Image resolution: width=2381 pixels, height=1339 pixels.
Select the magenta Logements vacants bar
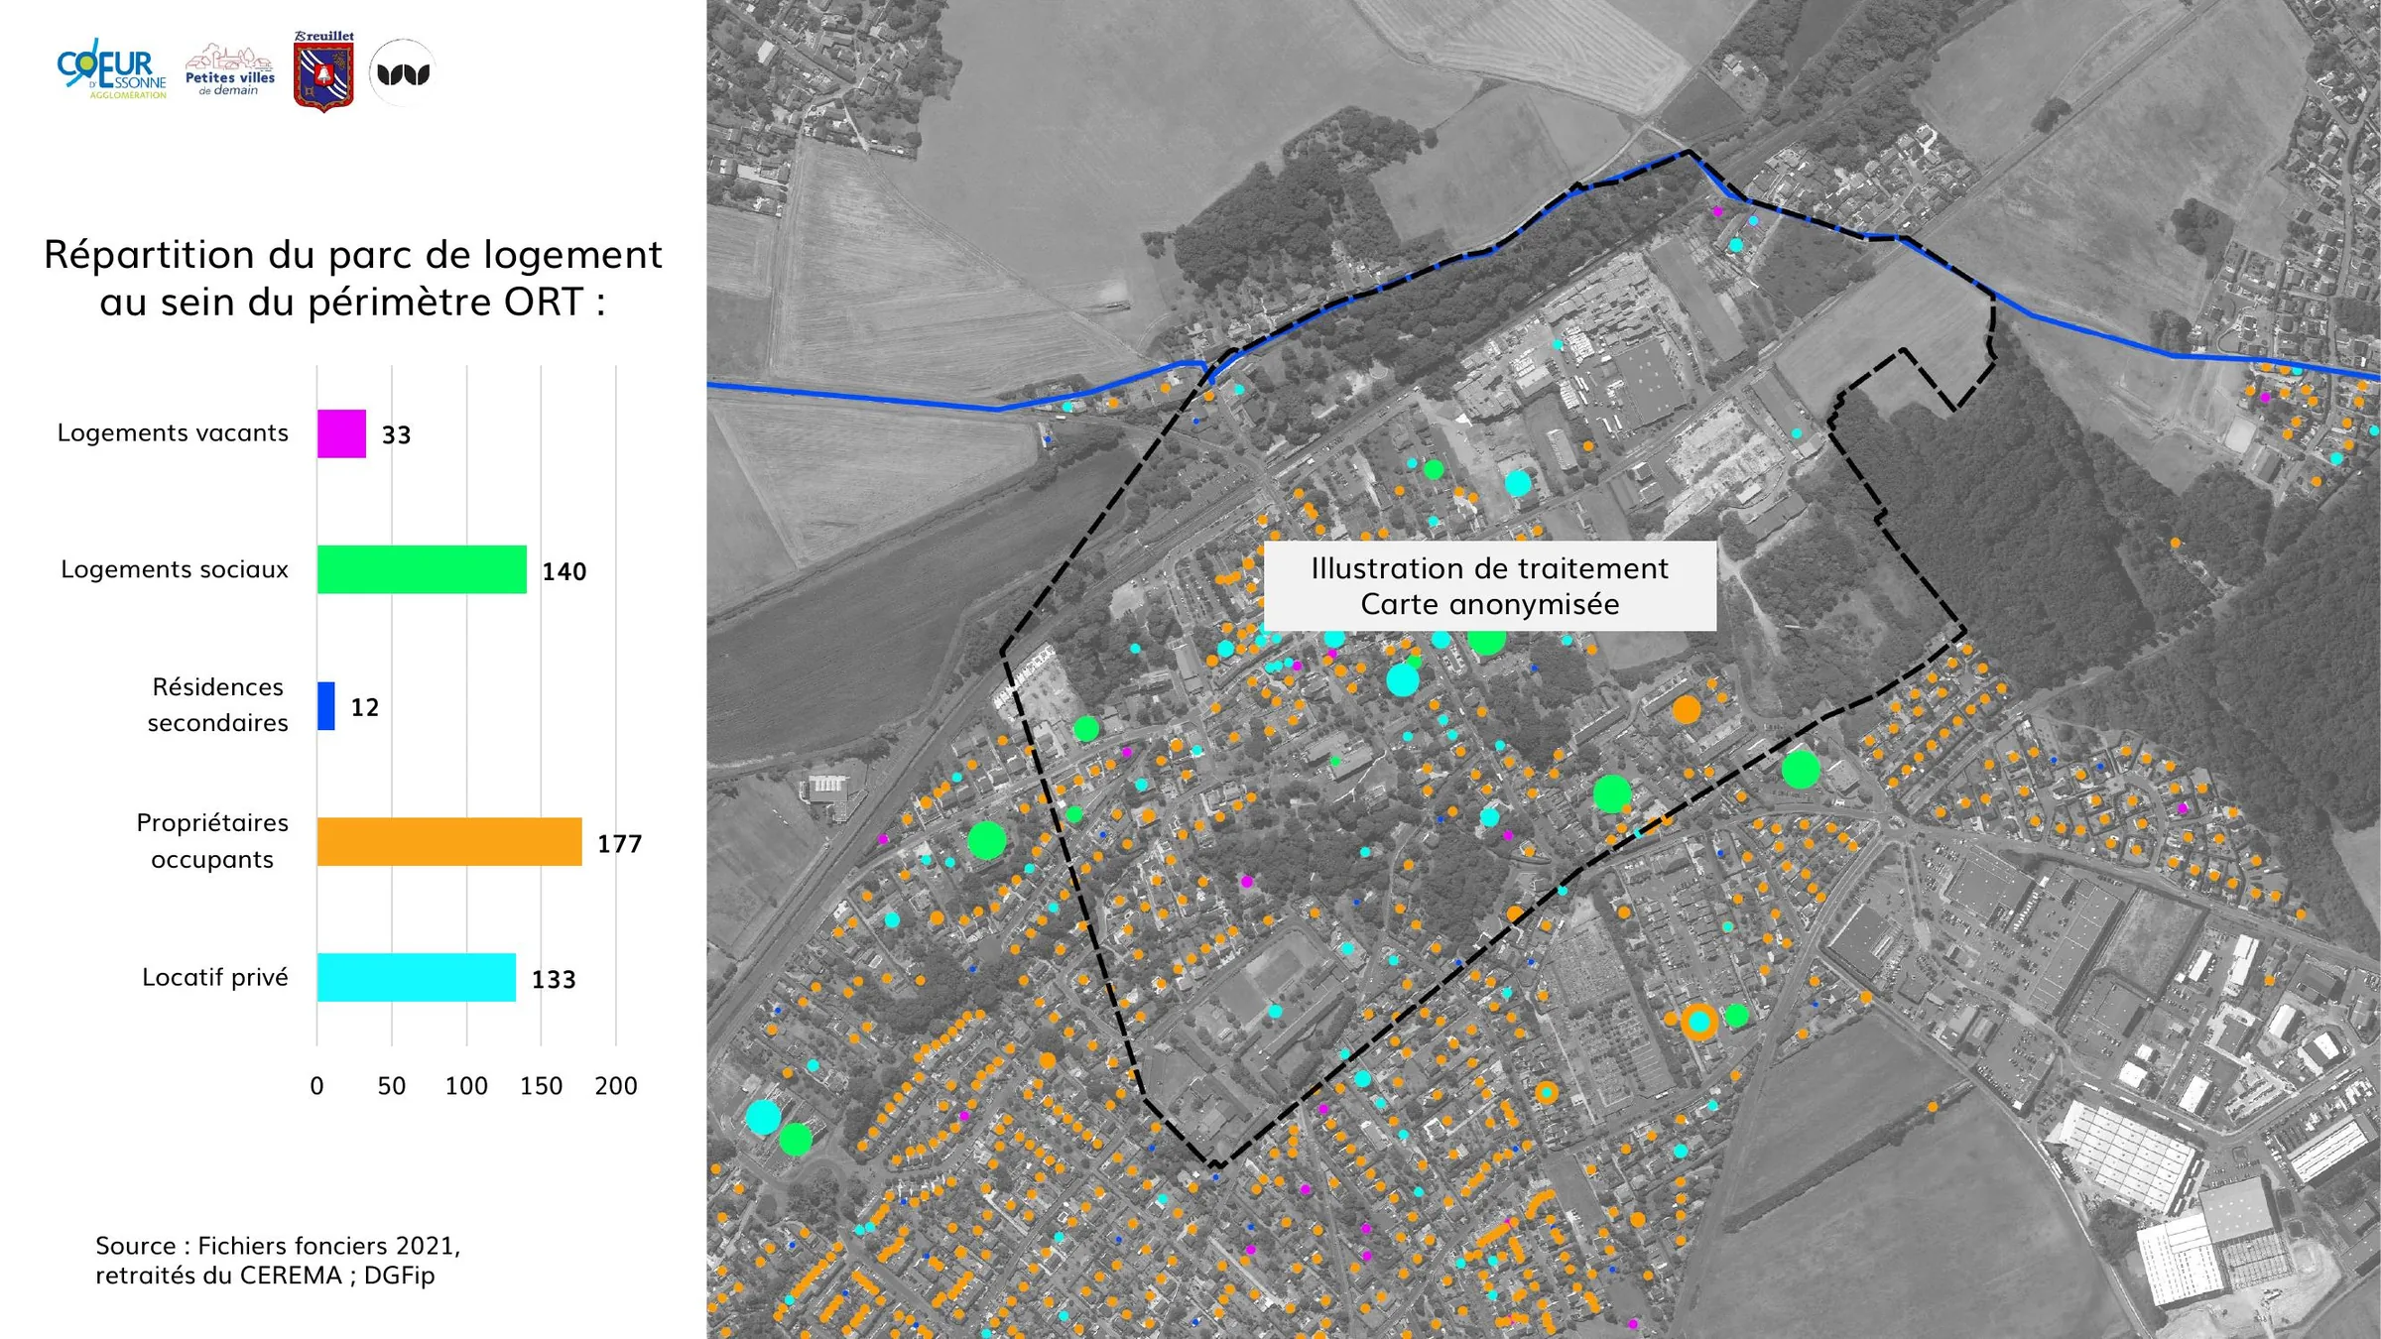(x=341, y=433)
